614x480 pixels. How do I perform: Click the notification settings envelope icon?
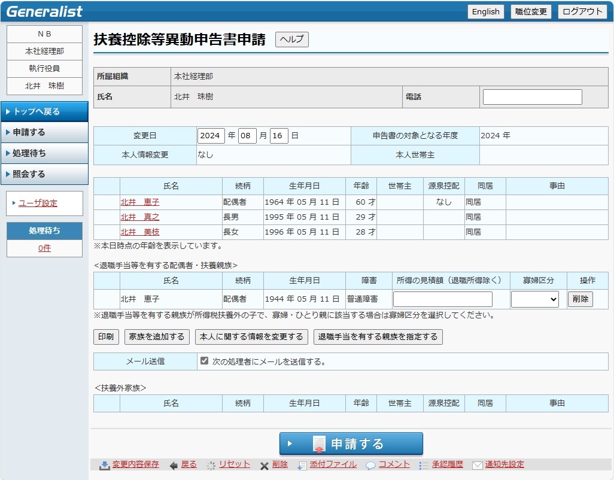coord(477,465)
